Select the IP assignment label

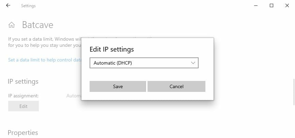[23, 96]
